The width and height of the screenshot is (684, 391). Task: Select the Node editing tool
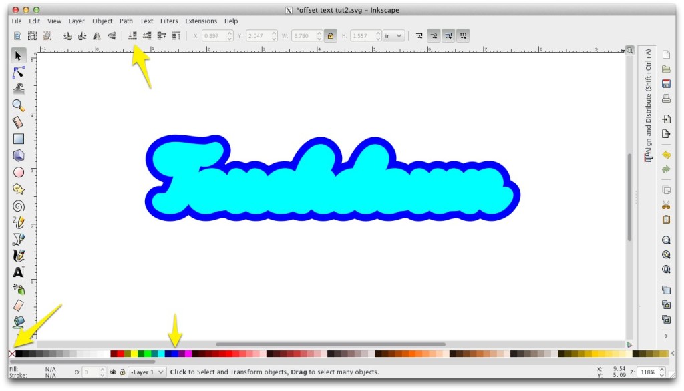[x=19, y=73]
